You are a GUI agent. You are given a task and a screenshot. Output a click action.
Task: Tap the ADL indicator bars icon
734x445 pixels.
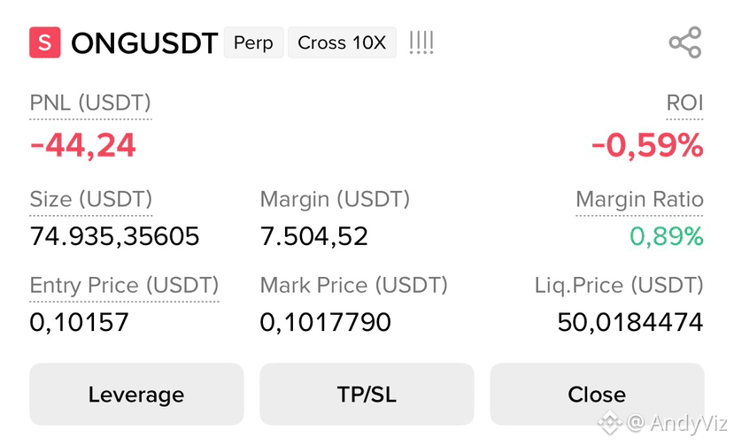point(421,42)
